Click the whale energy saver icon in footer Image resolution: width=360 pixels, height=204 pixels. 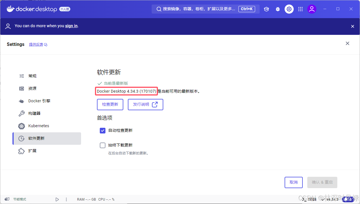7,199
